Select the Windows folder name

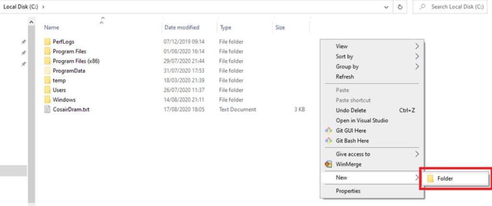64,100
